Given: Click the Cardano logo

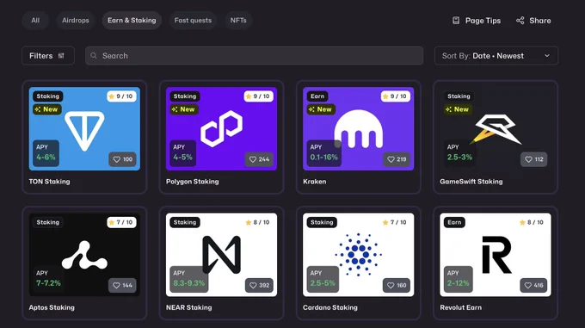Looking at the screenshot, I should 358,255.
